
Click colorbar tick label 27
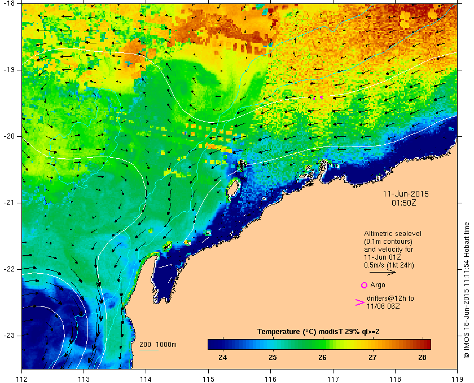click(372, 357)
